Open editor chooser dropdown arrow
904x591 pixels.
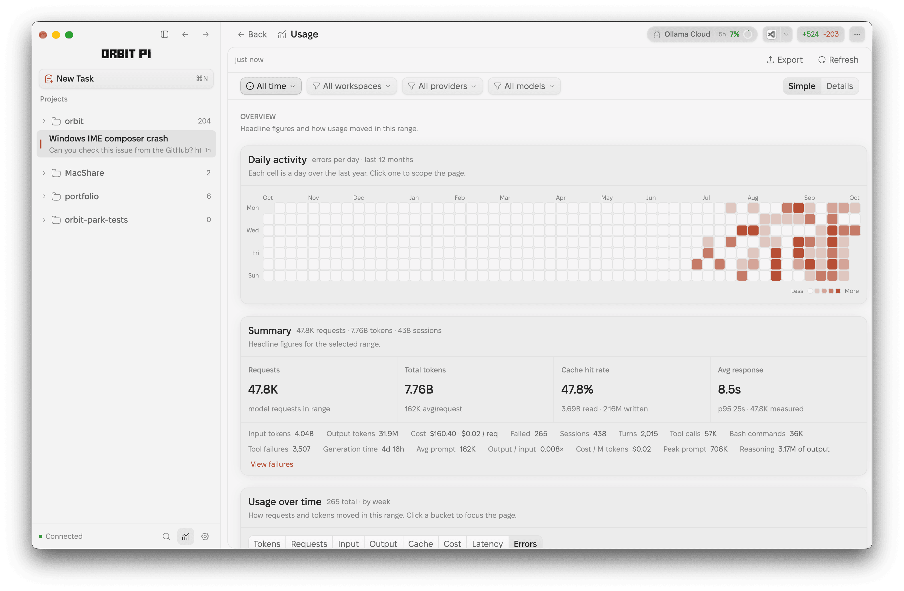(786, 34)
